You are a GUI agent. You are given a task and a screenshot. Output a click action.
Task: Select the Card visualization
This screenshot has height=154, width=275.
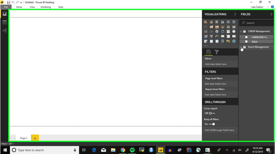coord(223,36)
